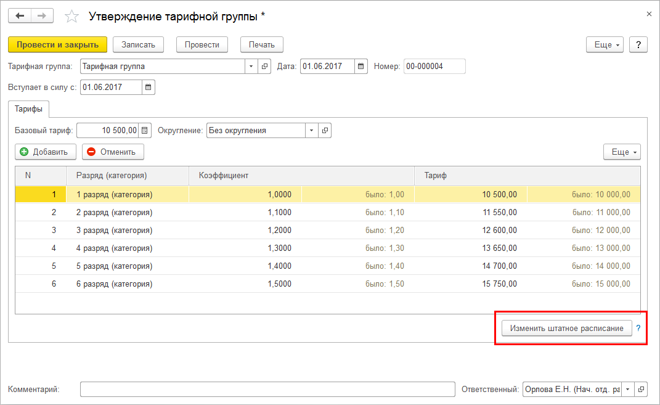Add a tariff row with Добавить
This screenshot has height=405, width=660.
(x=46, y=152)
